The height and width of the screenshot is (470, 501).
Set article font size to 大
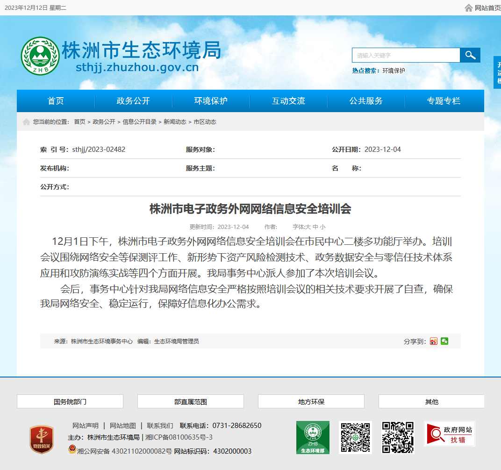[308, 227]
